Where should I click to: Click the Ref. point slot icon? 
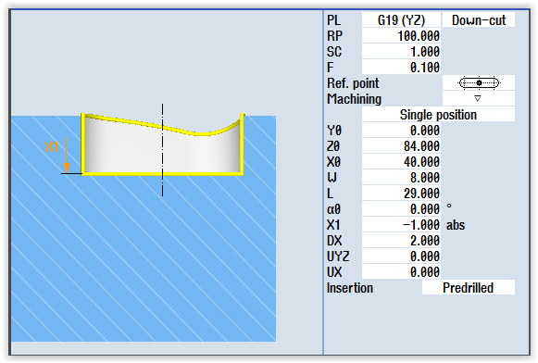tap(479, 82)
